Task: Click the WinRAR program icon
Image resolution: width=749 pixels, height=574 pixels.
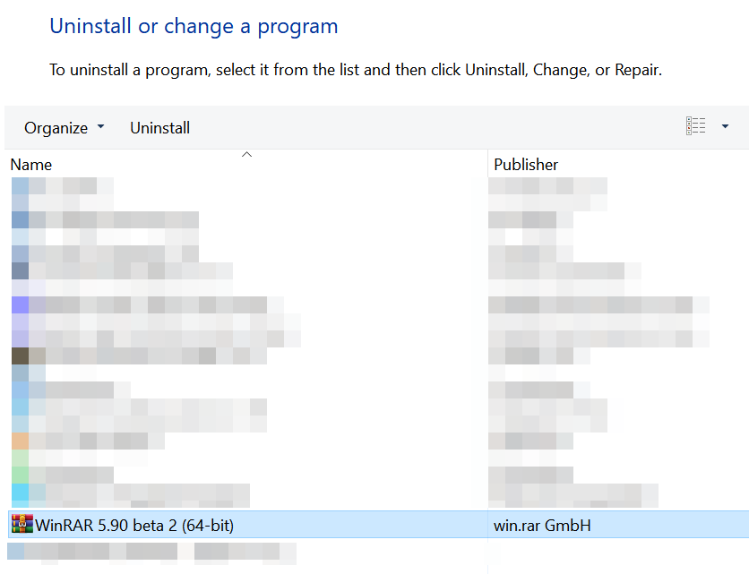Action: coord(22,525)
